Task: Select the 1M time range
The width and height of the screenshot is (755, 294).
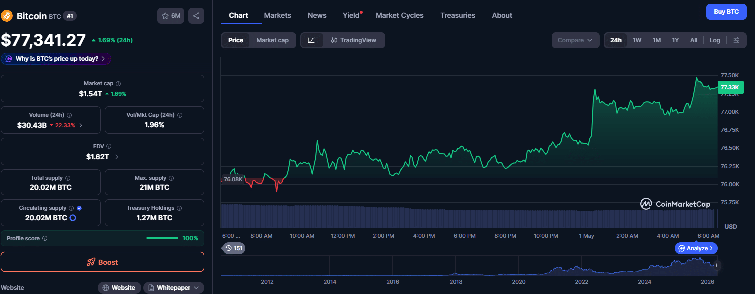Action: tap(657, 40)
